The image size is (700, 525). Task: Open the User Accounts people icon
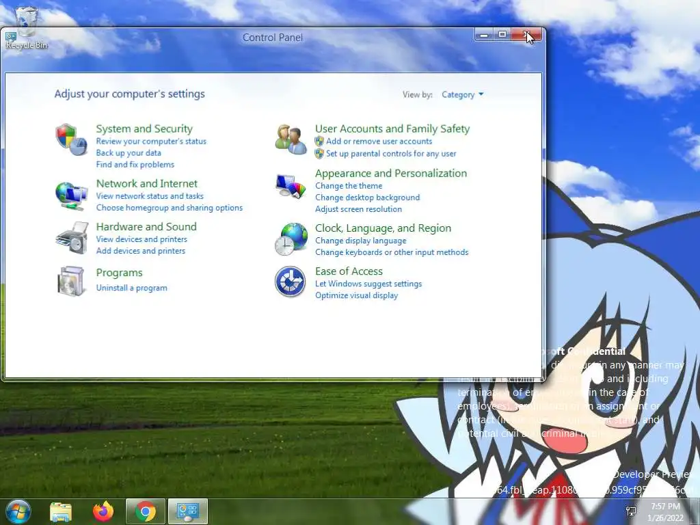click(291, 139)
